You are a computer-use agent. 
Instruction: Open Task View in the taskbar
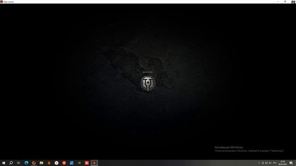(x=18, y=163)
